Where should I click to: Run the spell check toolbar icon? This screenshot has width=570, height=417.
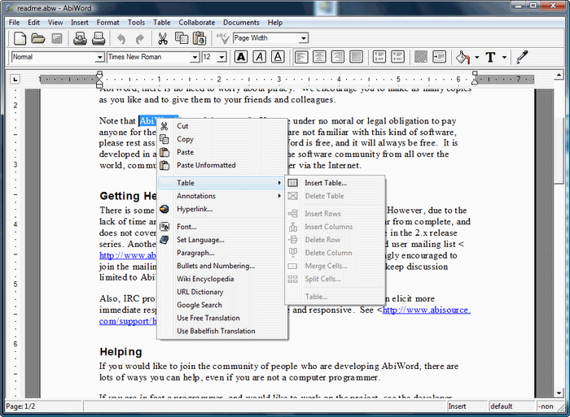click(222, 38)
